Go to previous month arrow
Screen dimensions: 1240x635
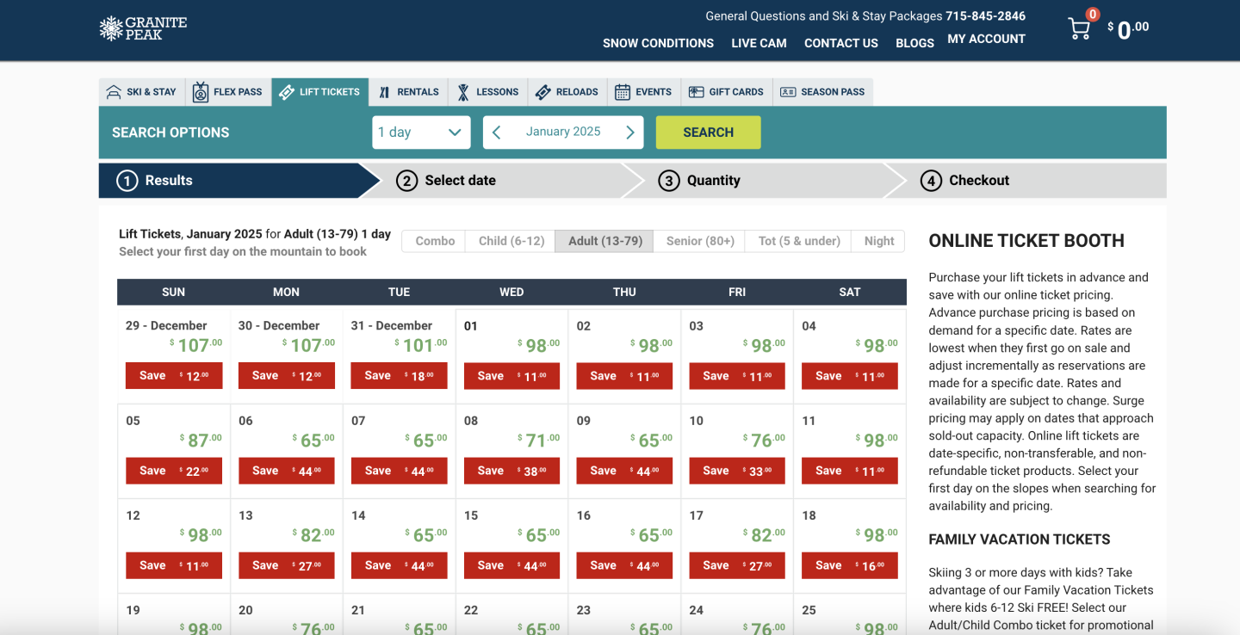(x=497, y=133)
